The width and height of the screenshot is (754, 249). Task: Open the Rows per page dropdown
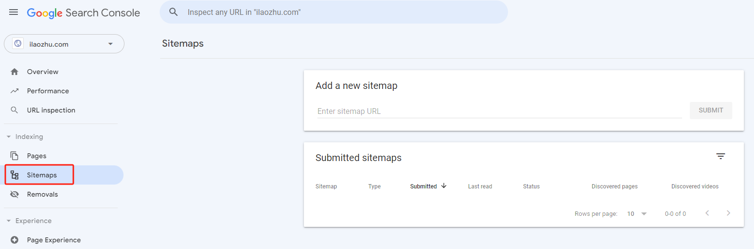pyautogui.click(x=637, y=213)
